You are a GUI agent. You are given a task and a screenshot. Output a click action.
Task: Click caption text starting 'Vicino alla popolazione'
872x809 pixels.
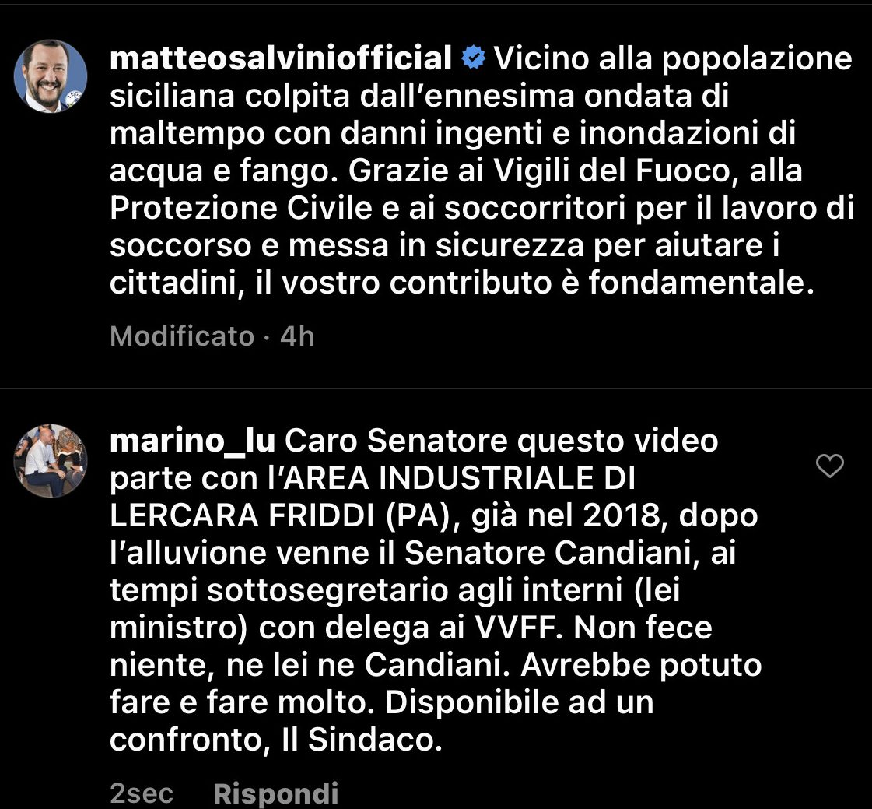pyautogui.click(x=482, y=171)
